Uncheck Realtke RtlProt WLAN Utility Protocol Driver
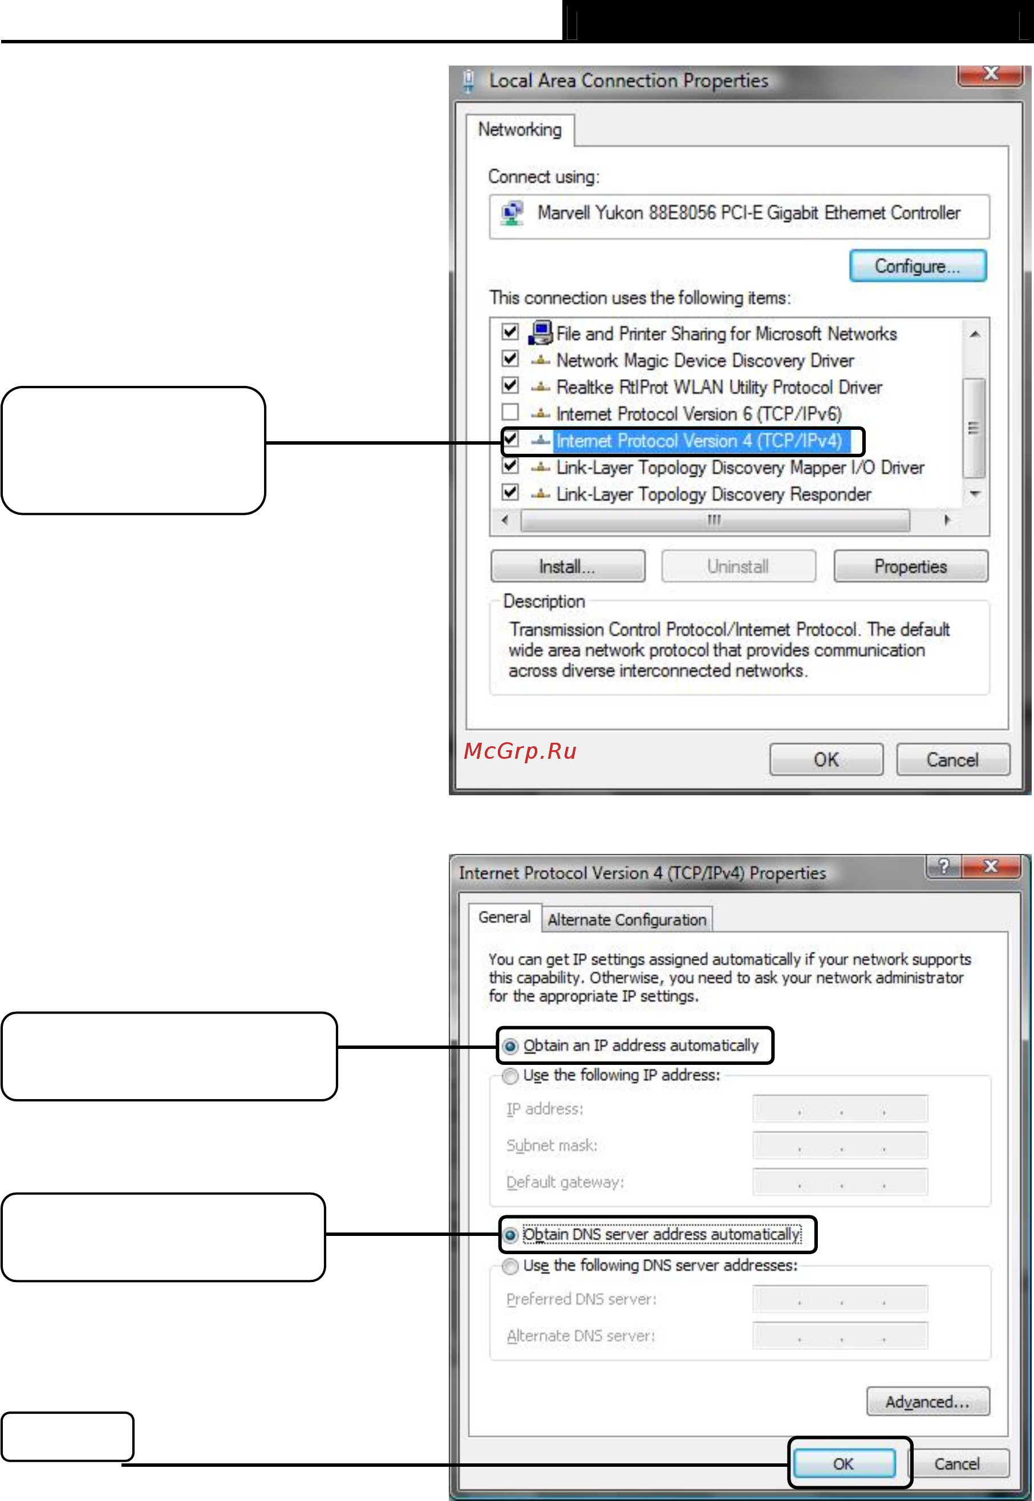 coord(510,386)
